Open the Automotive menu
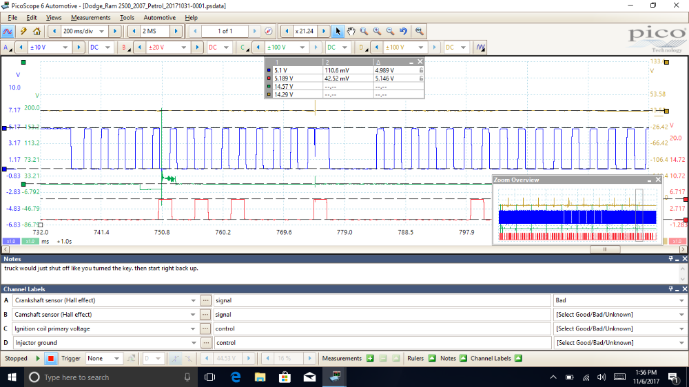This screenshot has width=689, height=387. click(x=159, y=17)
